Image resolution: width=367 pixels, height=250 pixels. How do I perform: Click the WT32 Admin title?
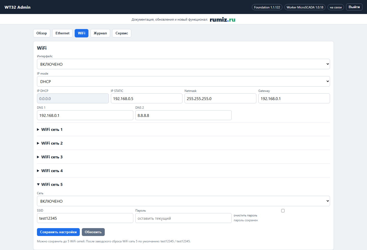(18, 7)
